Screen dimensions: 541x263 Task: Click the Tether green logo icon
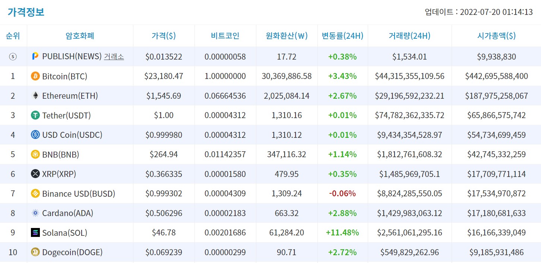click(35, 115)
